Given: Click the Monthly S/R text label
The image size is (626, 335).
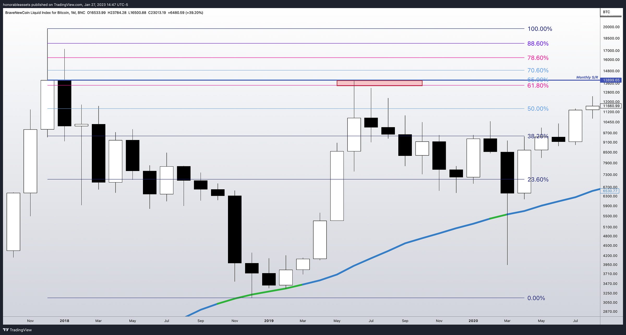Looking at the screenshot, I should pyautogui.click(x=587, y=77).
